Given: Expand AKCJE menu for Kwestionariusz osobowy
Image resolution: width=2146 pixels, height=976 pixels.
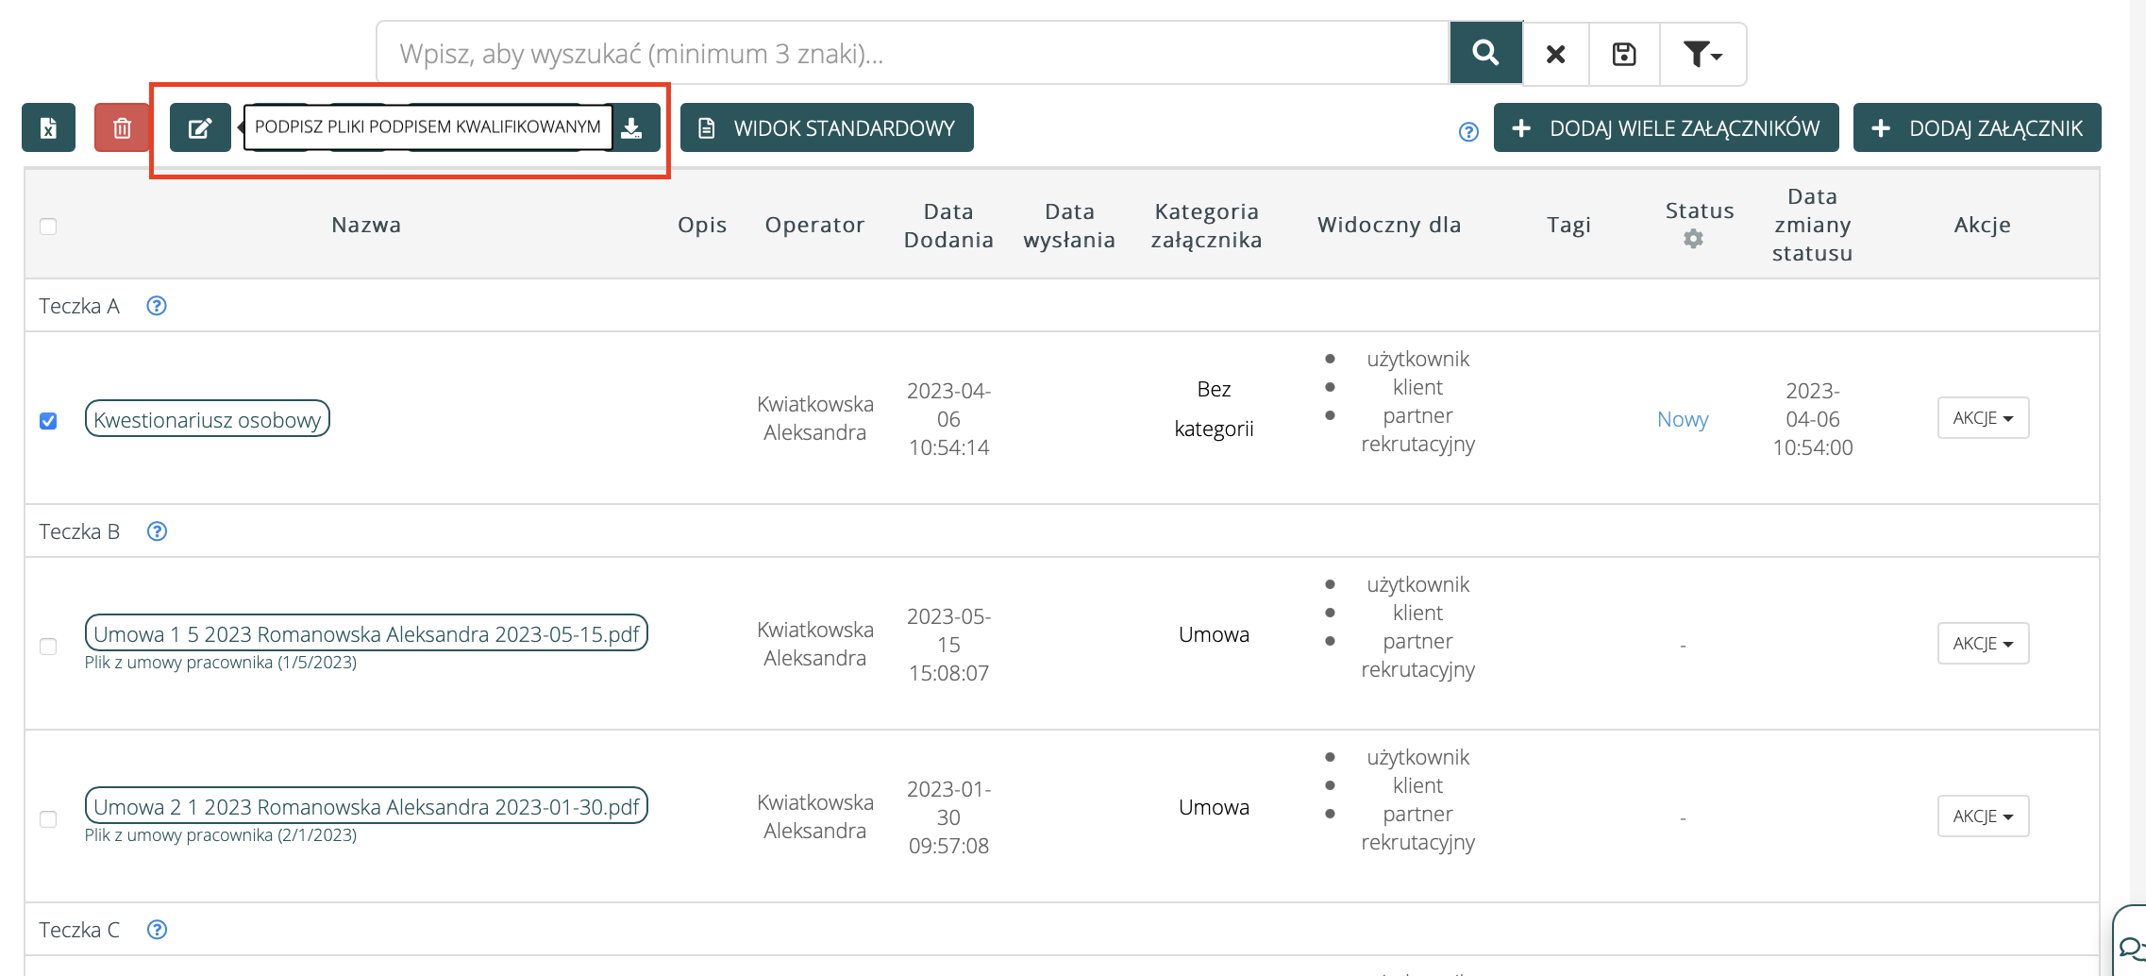Looking at the screenshot, I should click(1982, 418).
